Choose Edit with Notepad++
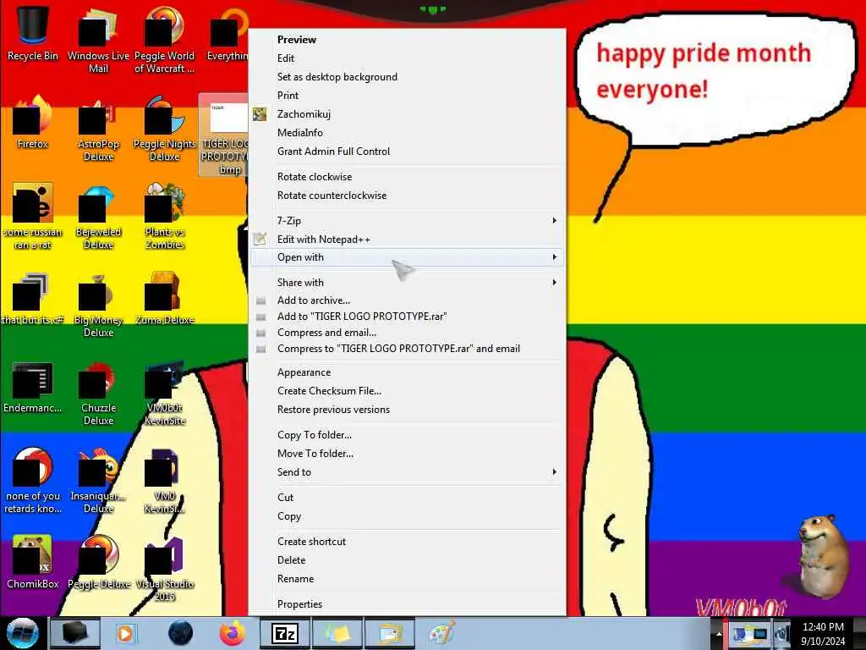Image resolution: width=866 pixels, height=650 pixels. [407, 240]
